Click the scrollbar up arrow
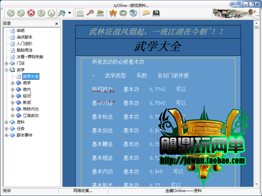This screenshot has height=196, width=262. click(x=256, y=23)
